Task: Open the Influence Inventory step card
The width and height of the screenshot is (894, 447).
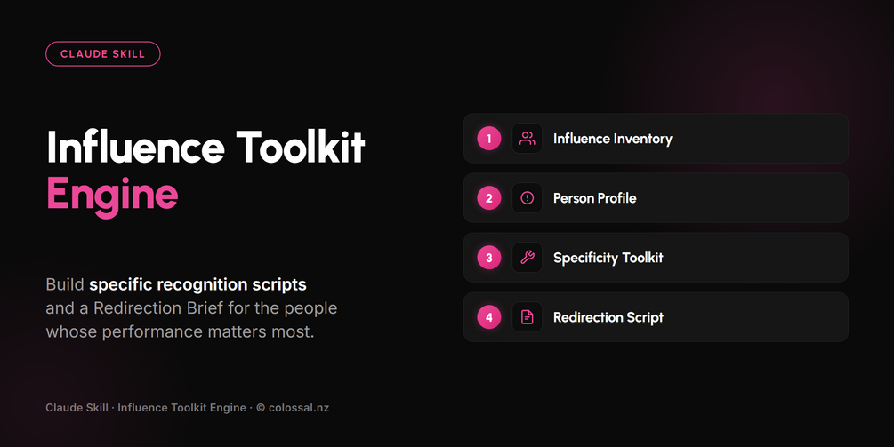Action: (656, 139)
